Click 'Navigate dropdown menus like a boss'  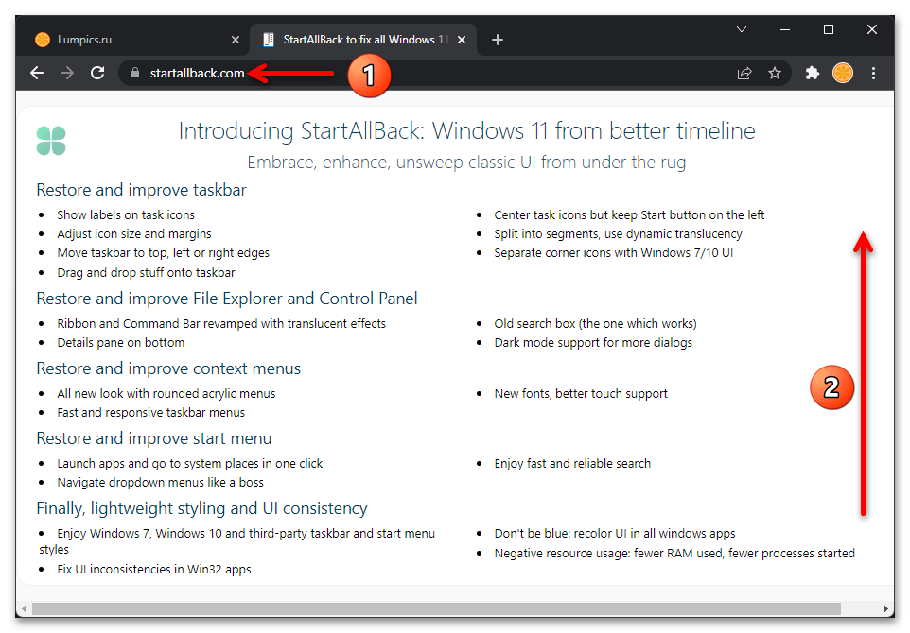[x=160, y=483]
